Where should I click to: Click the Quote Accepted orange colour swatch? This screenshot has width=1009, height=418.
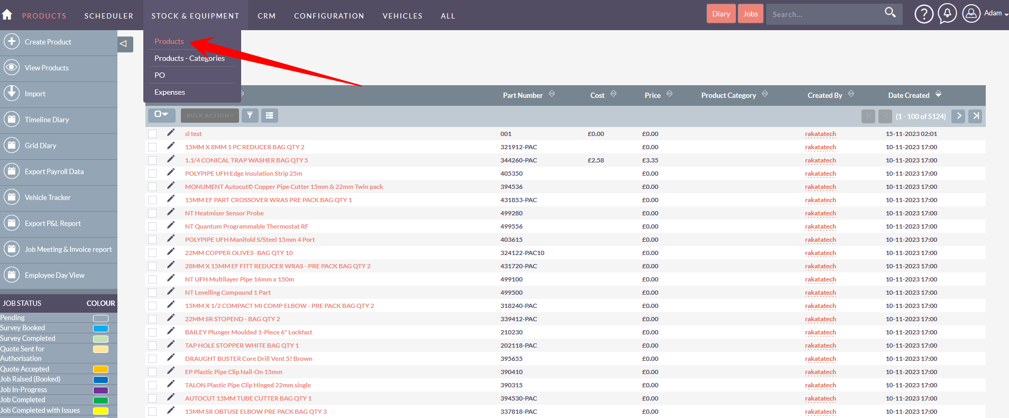click(x=100, y=369)
